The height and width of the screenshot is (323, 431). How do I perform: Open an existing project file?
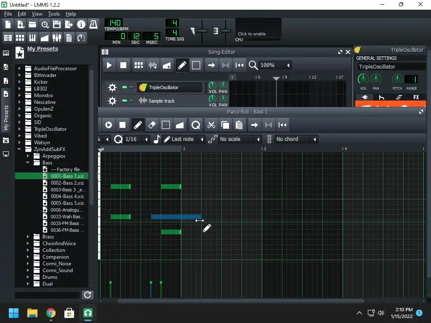point(32,24)
